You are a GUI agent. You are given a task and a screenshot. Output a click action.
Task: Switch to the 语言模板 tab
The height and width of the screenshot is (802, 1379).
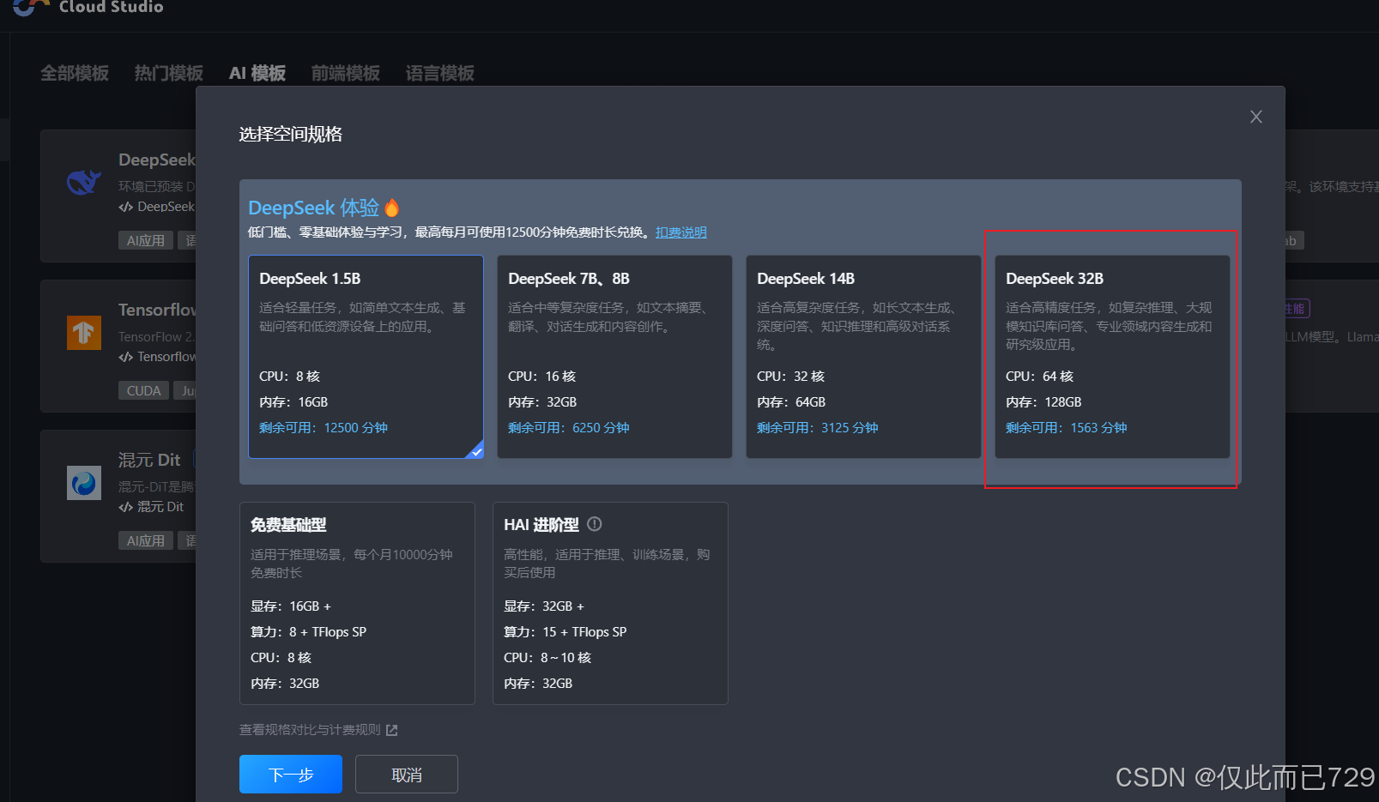440,73
